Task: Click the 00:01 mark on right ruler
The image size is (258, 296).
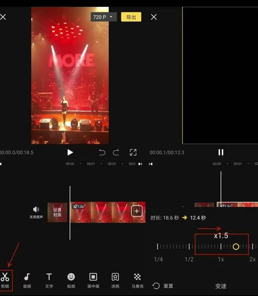Action: 238,164
